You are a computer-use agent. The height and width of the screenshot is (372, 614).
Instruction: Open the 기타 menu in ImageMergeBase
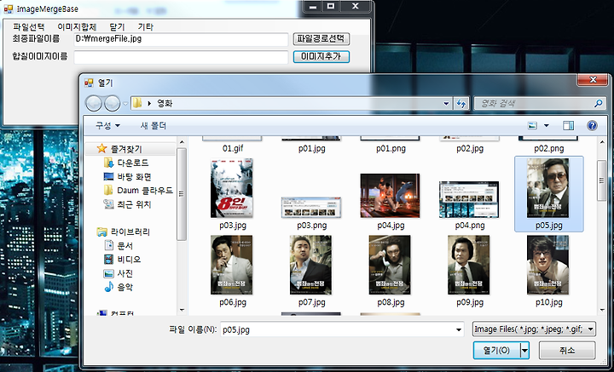pyautogui.click(x=146, y=27)
